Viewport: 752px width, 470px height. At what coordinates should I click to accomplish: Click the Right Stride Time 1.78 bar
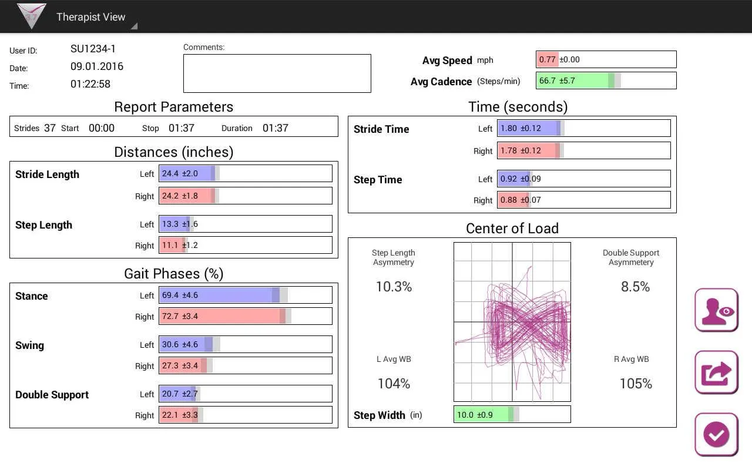click(x=584, y=150)
